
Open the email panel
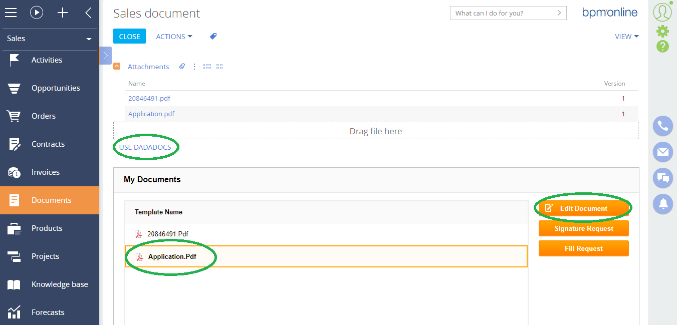point(663,152)
